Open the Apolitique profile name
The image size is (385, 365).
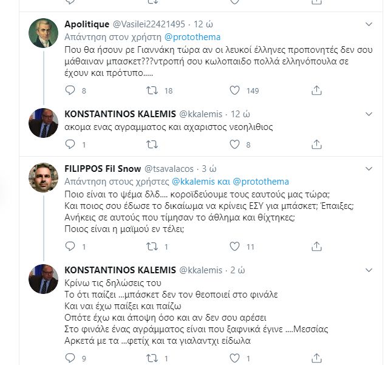[x=87, y=24]
